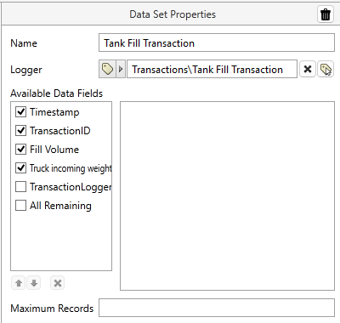Viewport: 340px width, 323px height.
Task: Click the Logger tag browse icon
Action: coord(107,69)
